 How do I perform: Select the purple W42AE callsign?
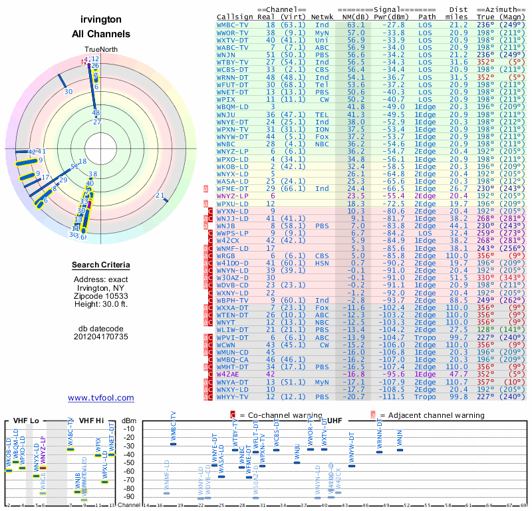tap(227, 374)
